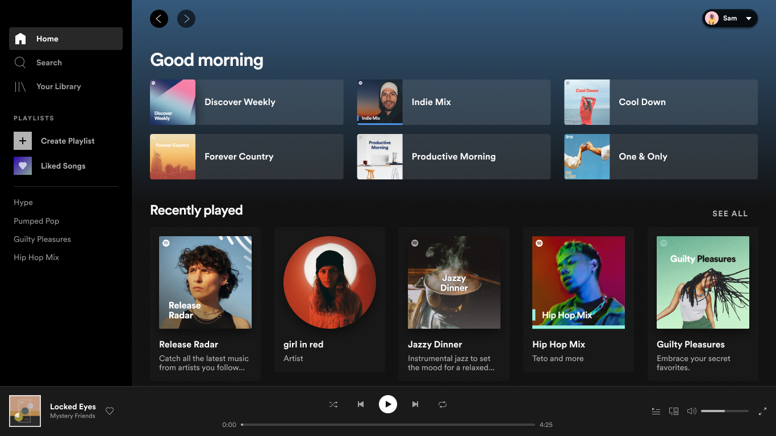The image size is (776, 436).
Task: Enable repeat mode
Action: [443, 404]
